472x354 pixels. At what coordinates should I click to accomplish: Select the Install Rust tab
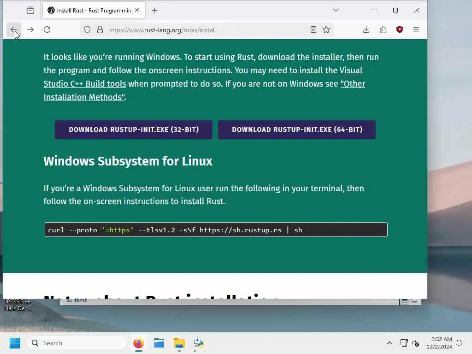(x=94, y=11)
